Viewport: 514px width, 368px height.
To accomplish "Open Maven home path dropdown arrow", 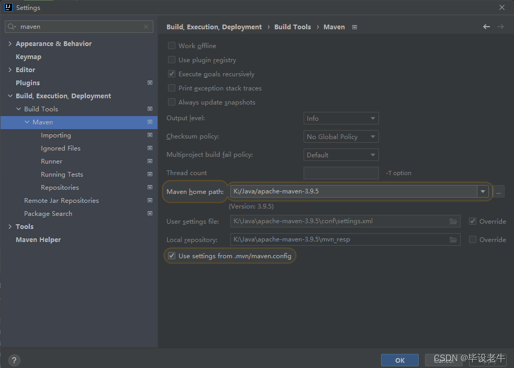I will 483,191.
